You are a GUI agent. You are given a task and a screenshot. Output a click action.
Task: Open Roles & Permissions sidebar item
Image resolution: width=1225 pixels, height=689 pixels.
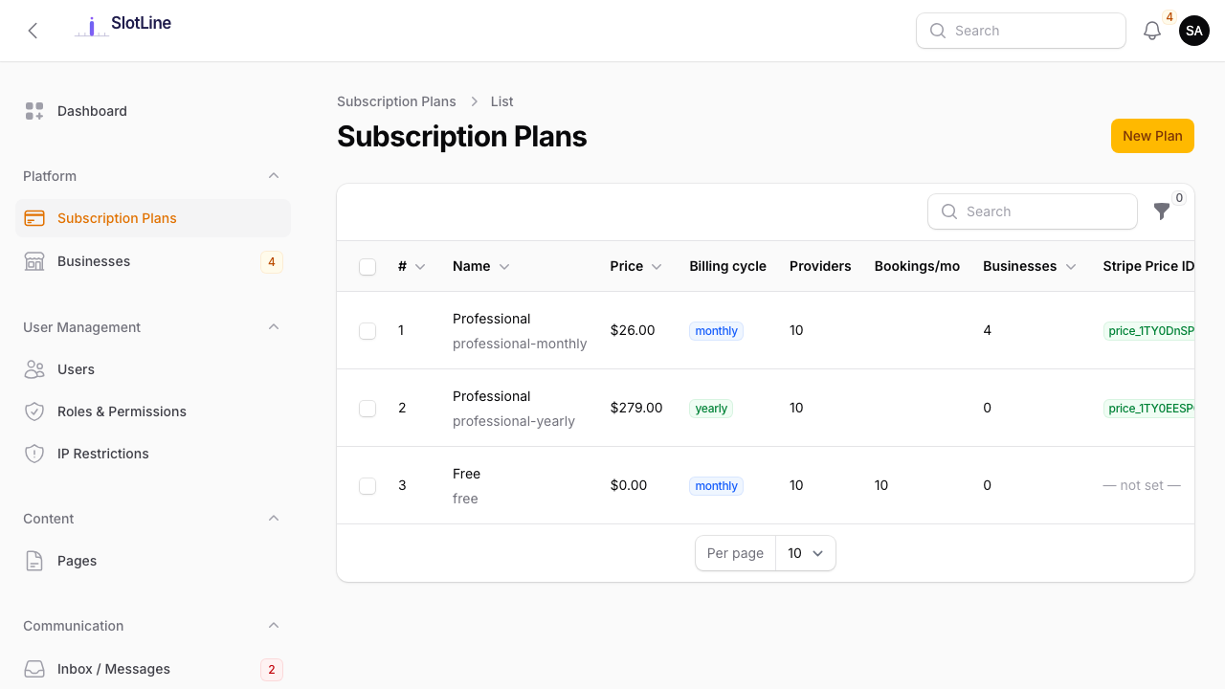point(153,411)
